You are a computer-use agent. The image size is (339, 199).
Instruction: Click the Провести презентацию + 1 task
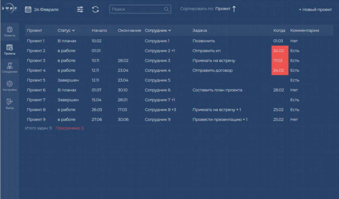coord(220,119)
